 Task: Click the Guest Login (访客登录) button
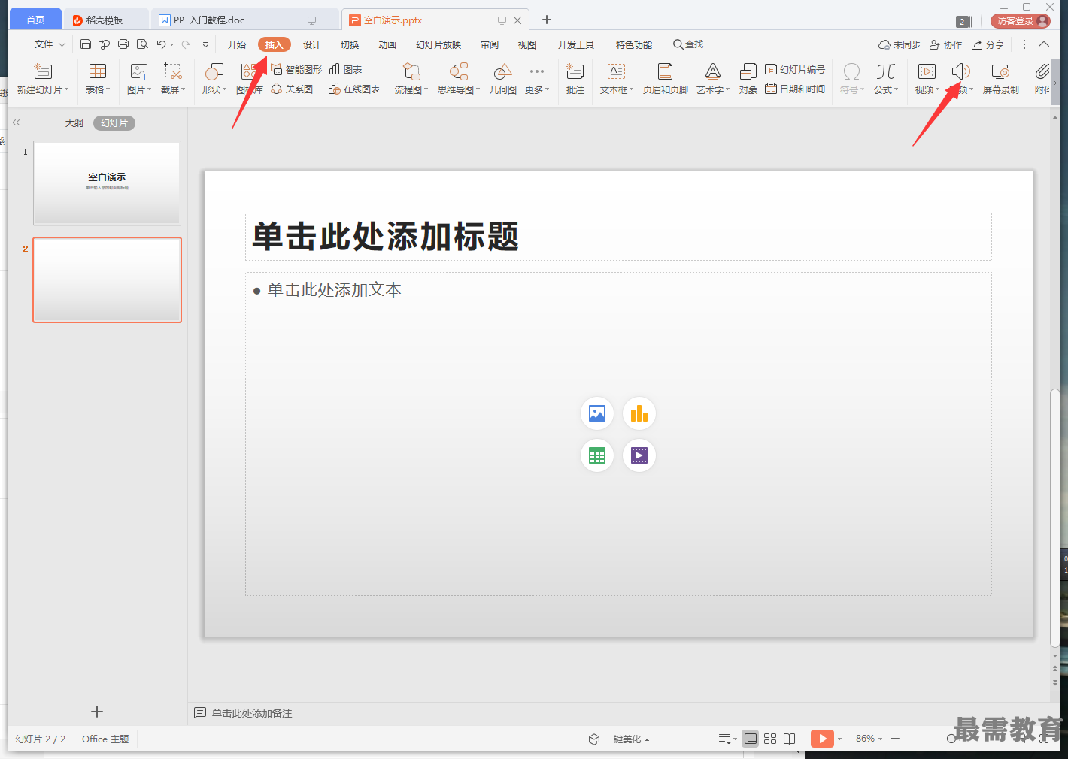[1021, 21]
